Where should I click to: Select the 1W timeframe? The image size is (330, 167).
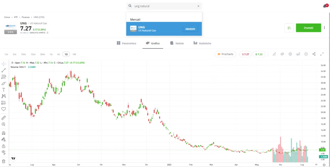tap(74, 54)
